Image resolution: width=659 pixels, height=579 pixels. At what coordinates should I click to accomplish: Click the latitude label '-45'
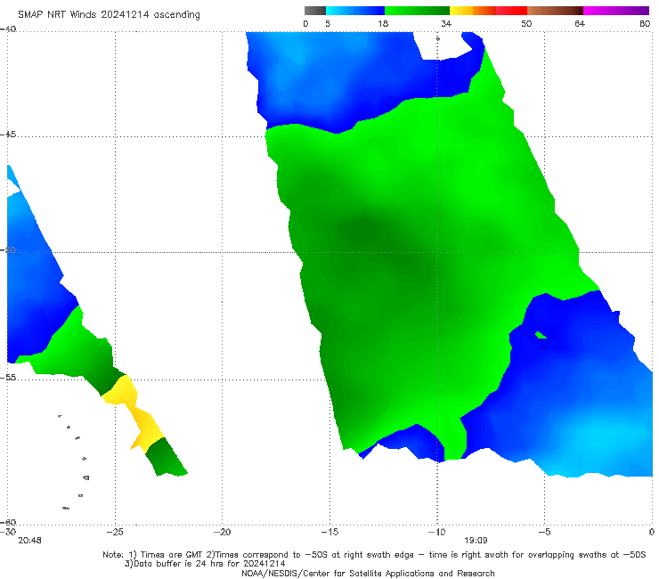pos(8,135)
